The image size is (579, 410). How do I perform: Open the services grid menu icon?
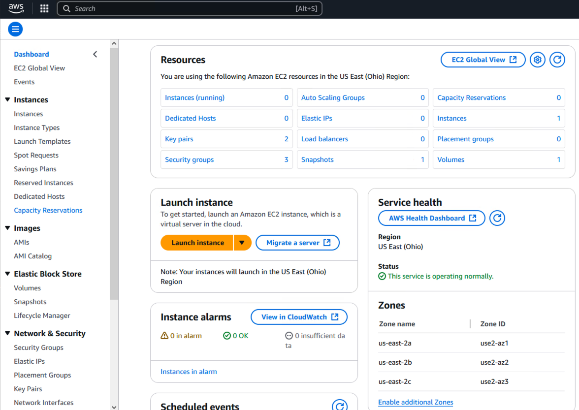coord(44,8)
